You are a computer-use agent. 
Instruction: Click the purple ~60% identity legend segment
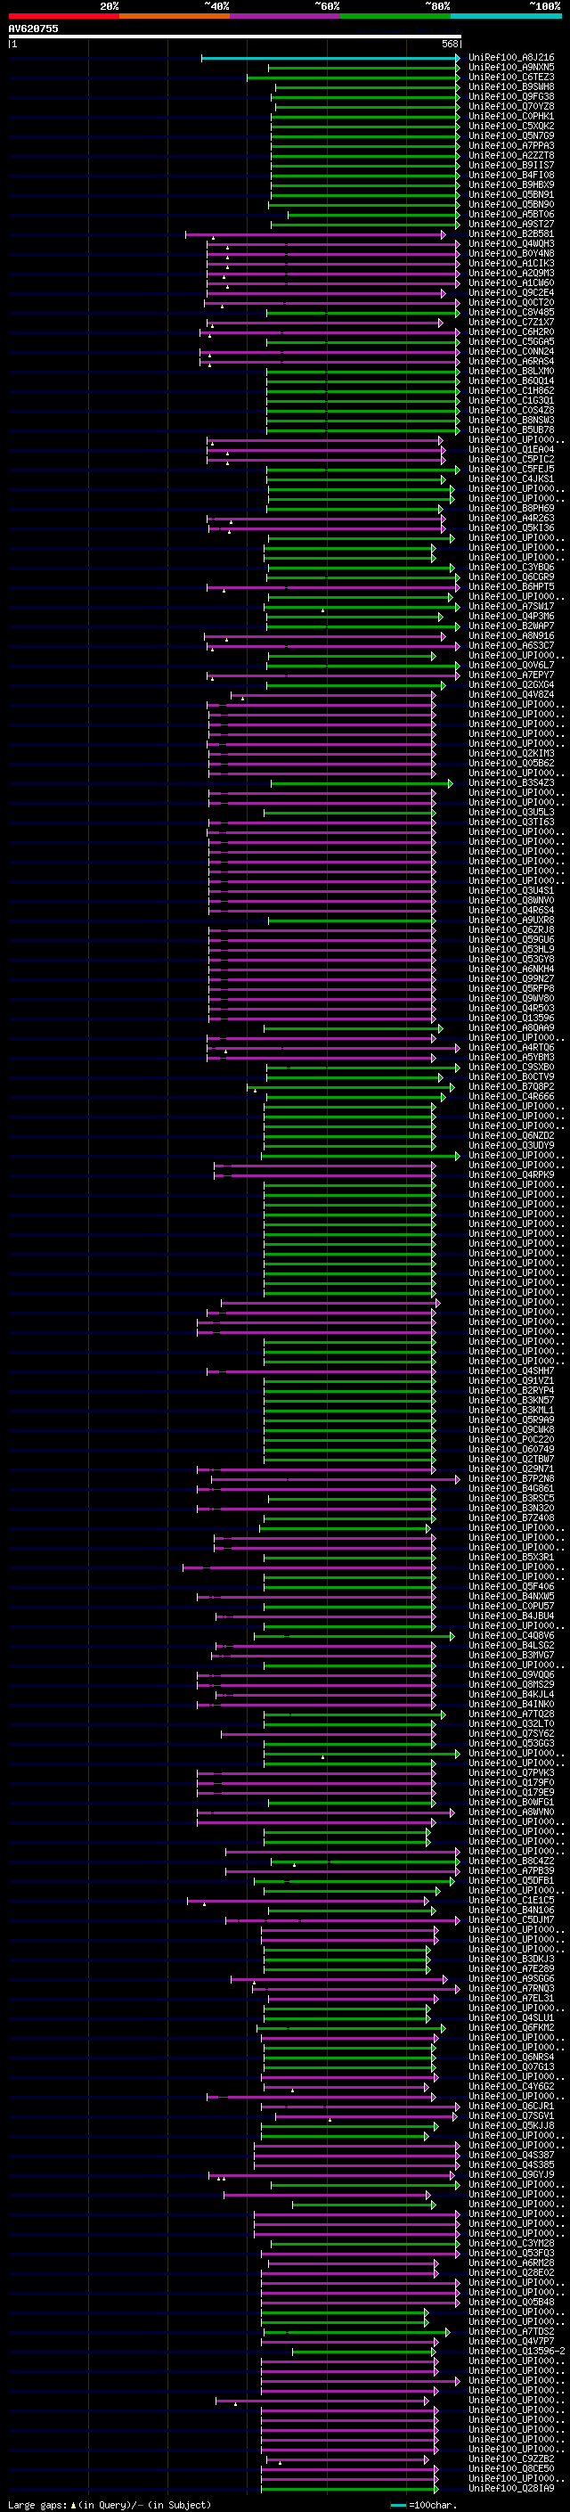tap(286, 16)
